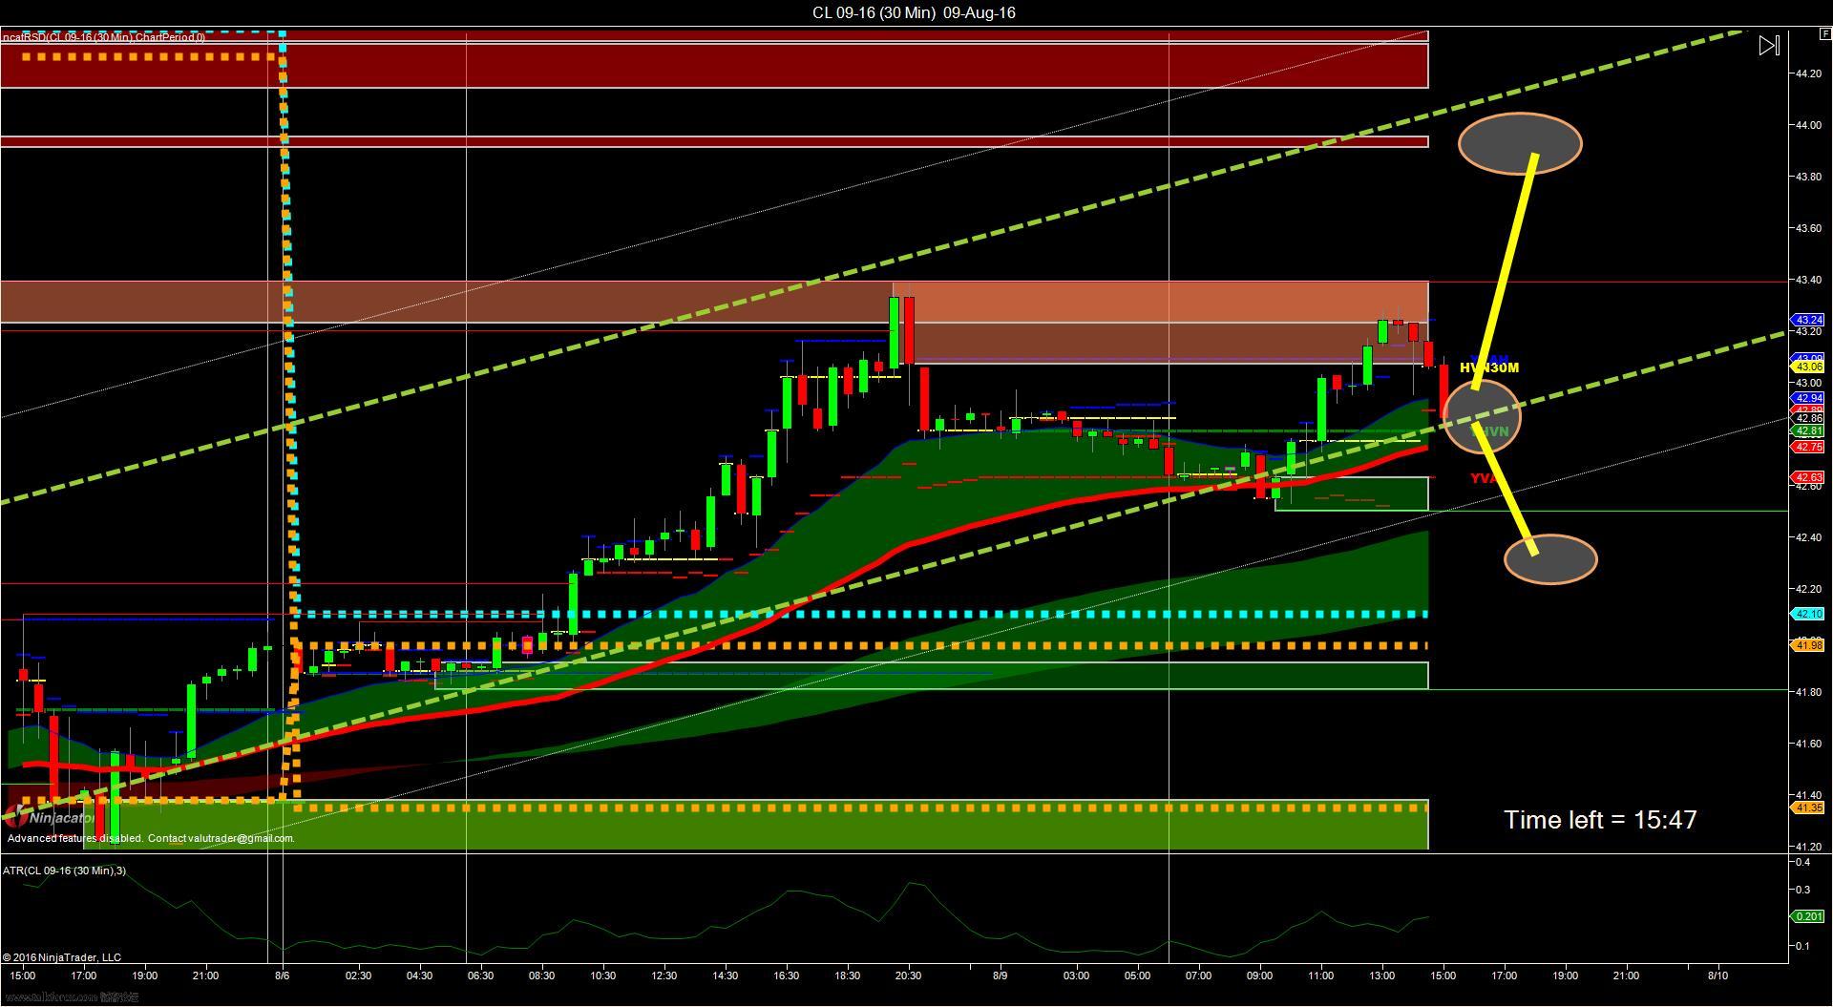1833x1007 pixels.
Task: Click the 10:30 time axis label
Action: pos(602,976)
